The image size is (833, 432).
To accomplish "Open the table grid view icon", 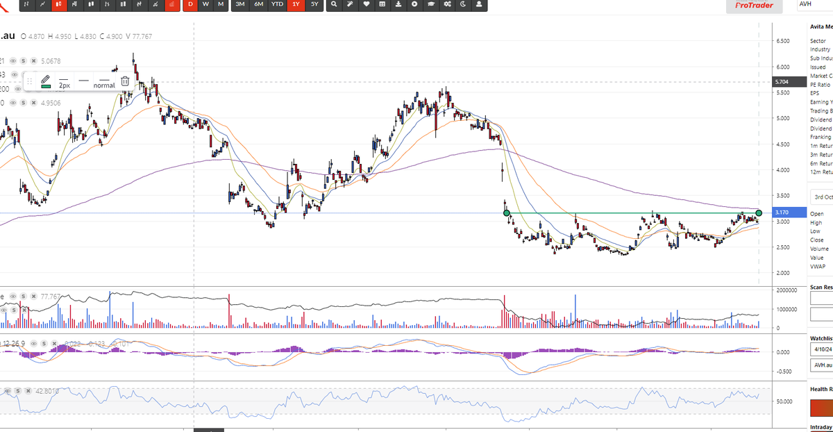I will click(382, 4).
